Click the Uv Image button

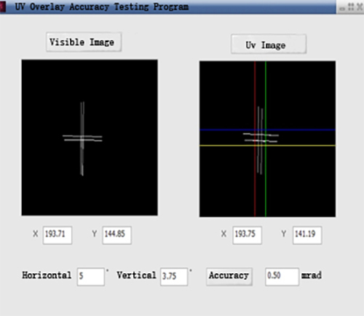tap(269, 44)
